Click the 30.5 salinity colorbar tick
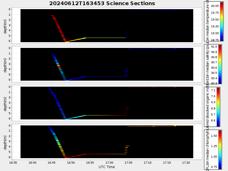Screen dimensions: 228x171 point(214,73)
